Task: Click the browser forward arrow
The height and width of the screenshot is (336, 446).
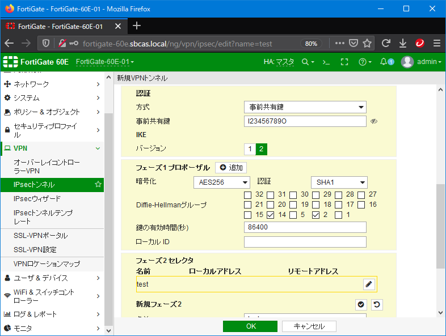Action: click(26, 43)
